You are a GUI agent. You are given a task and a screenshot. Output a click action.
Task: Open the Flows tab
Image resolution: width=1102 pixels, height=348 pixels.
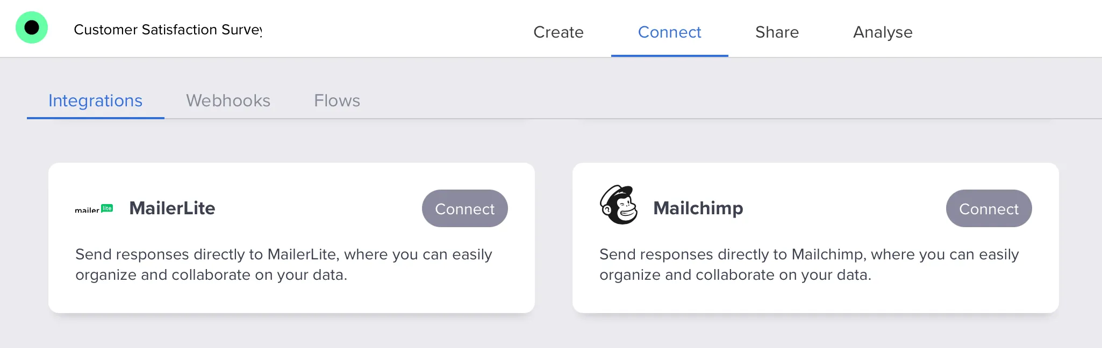(337, 100)
